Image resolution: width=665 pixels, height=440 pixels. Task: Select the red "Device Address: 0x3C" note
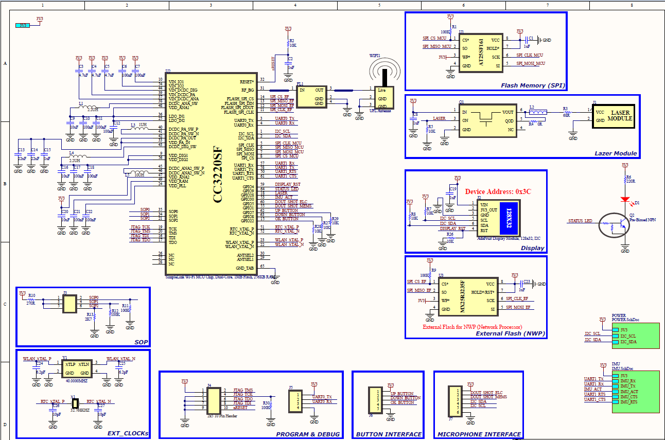point(498,191)
